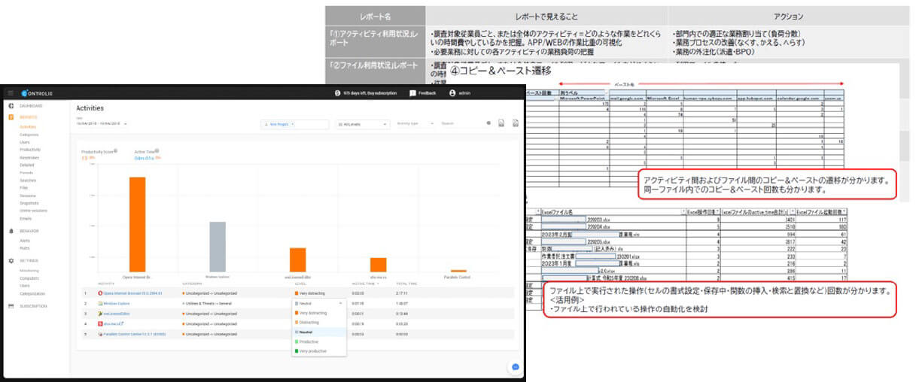The image size is (916, 382).
Task: Open Snapshots in the sidebar
Action: click(x=29, y=203)
